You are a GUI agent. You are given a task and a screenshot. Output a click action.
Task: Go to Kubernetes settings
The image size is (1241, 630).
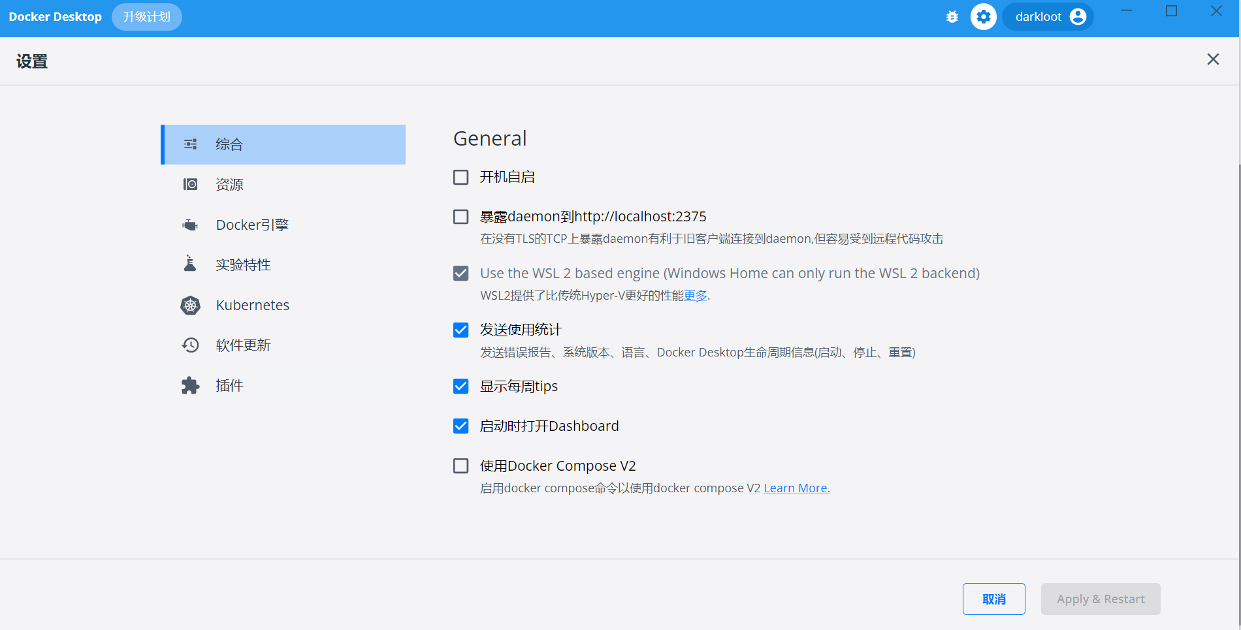pos(283,305)
